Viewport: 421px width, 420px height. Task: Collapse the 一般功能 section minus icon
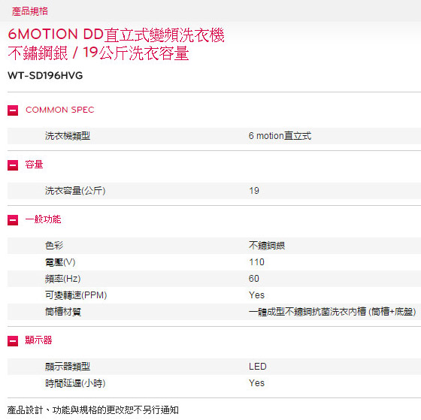(13, 220)
